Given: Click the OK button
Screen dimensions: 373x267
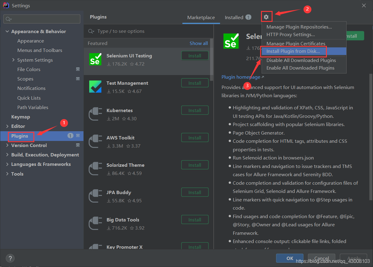Looking at the screenshot, I should [290, 258].
